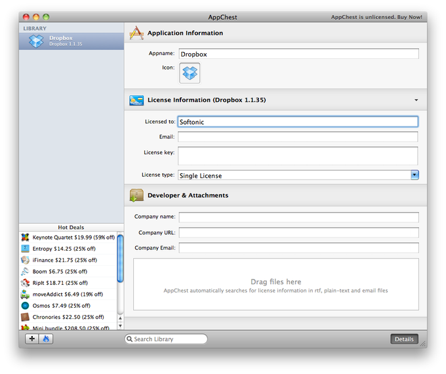Click the Keynote Quartet deal icon
This screenshot has width=446, height=374.
click(25, 237)
